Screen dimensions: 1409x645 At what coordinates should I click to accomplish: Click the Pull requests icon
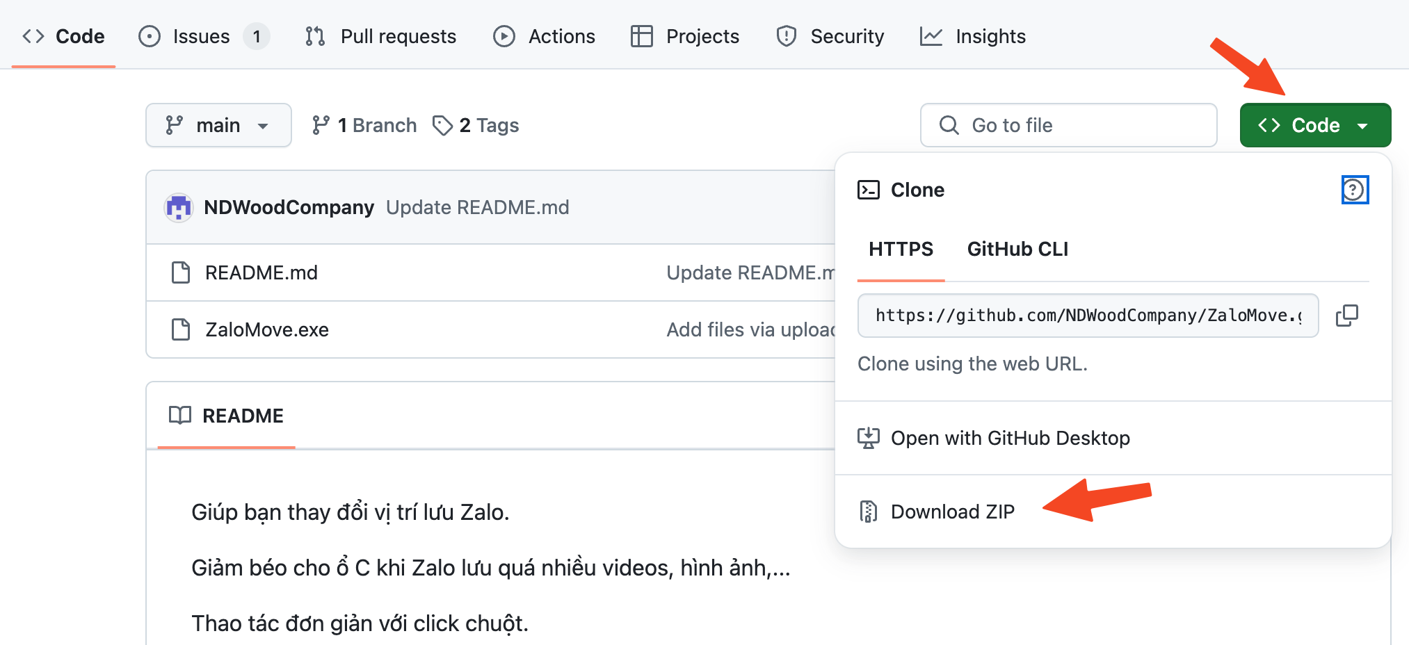315,36
